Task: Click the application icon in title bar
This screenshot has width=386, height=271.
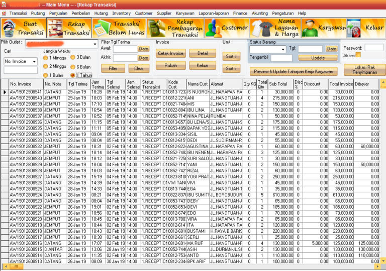Action: [4, 5]
